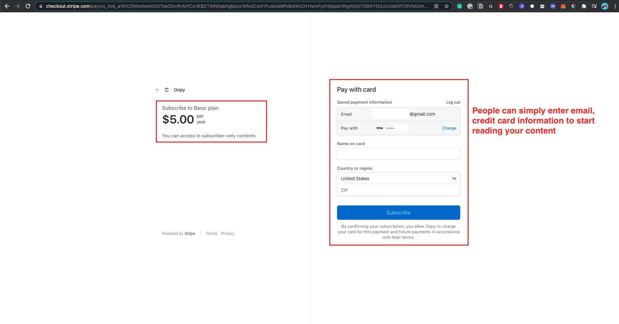This screenshot has height=324, width=619.
Task: Focus the ZIP code field
Action: click(399, 190)
